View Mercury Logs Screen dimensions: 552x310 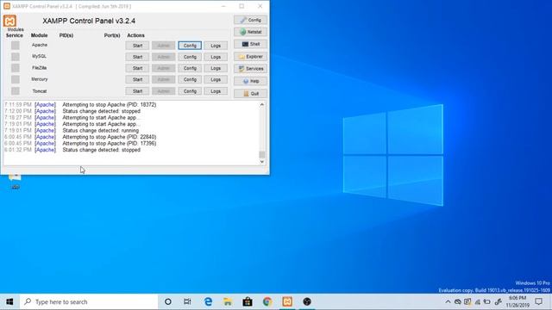pyautogui.click(x=216, y=79)
